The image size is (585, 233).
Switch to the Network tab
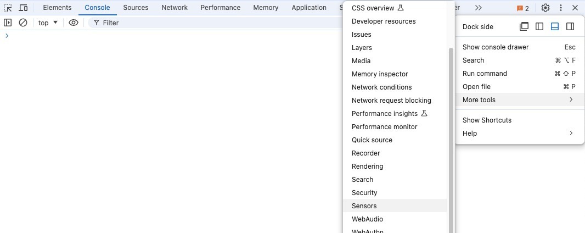coord(175,8)
